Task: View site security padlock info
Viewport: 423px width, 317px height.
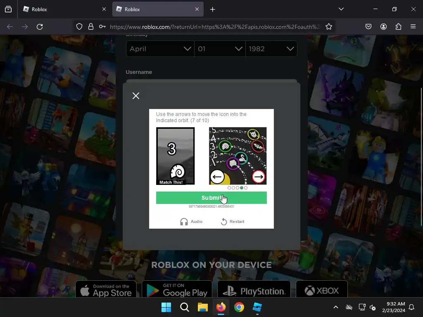Action: coord(91,27)
